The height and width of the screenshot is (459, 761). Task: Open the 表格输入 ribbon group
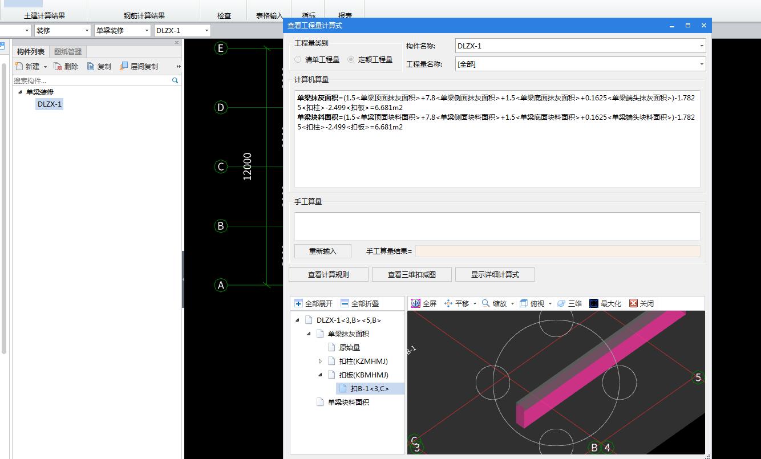269,15
